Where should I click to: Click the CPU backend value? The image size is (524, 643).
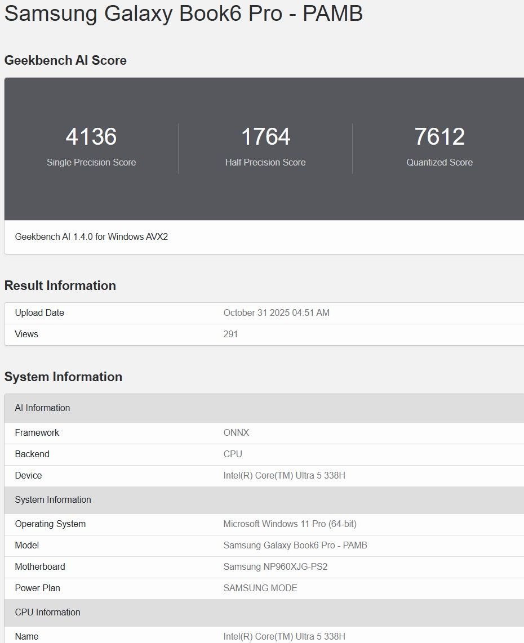[x=233, y=454]
